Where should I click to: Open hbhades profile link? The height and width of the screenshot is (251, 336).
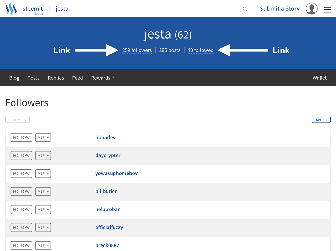(x=105, y=137)
